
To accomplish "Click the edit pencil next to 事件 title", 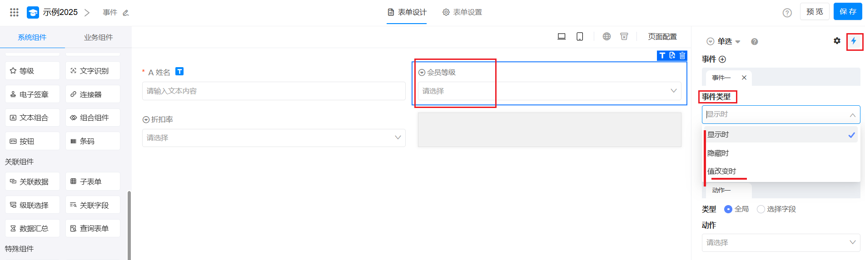I will click(x=126, y=13).
